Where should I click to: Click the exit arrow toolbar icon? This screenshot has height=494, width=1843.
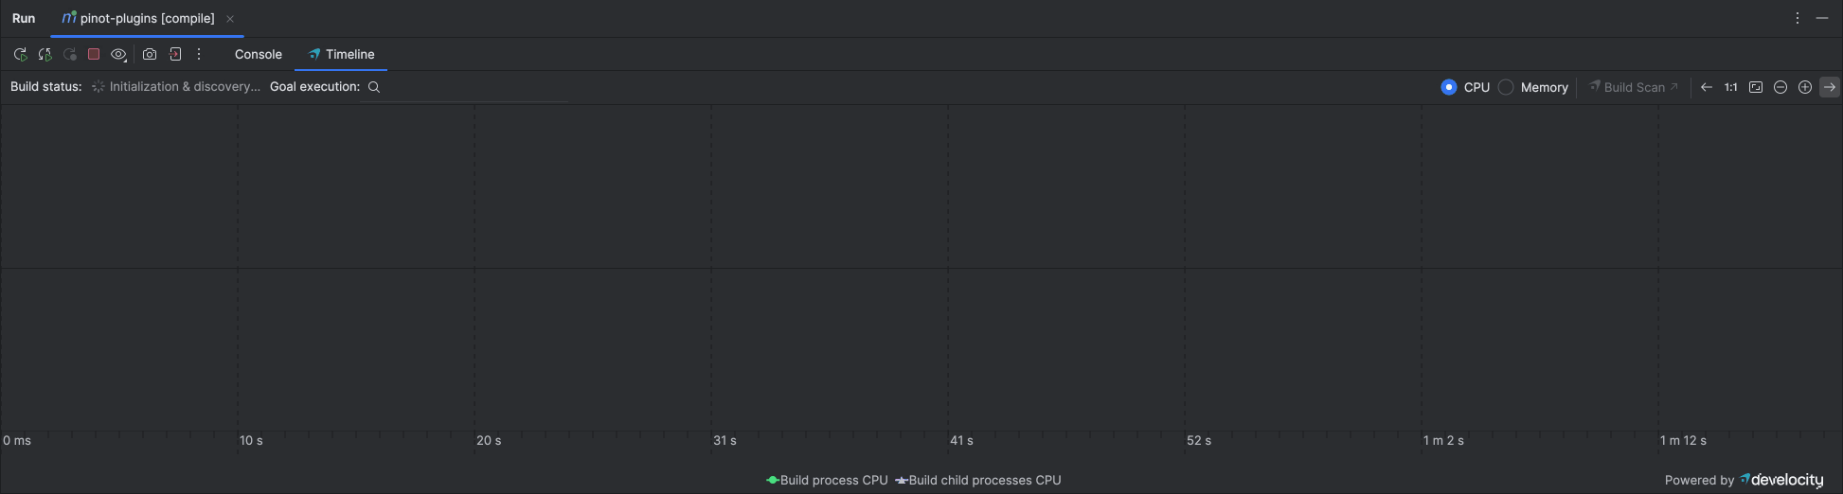(175, 55)
